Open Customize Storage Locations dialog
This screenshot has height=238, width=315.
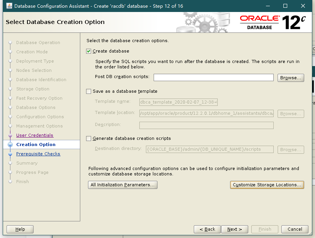[267, 185]
